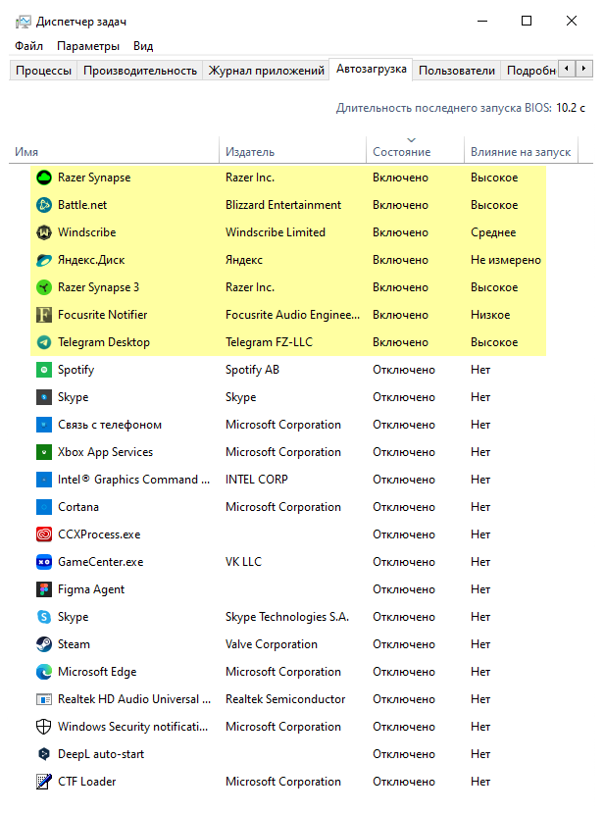Select the Windows Security notificati... row name
The image size is (604, 814).
coord(132,727)
